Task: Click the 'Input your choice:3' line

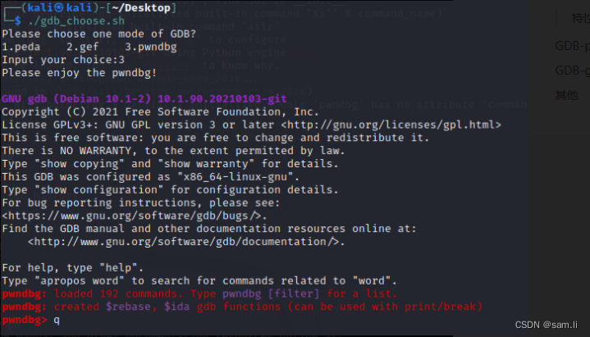Action: [x=62, y=59]
